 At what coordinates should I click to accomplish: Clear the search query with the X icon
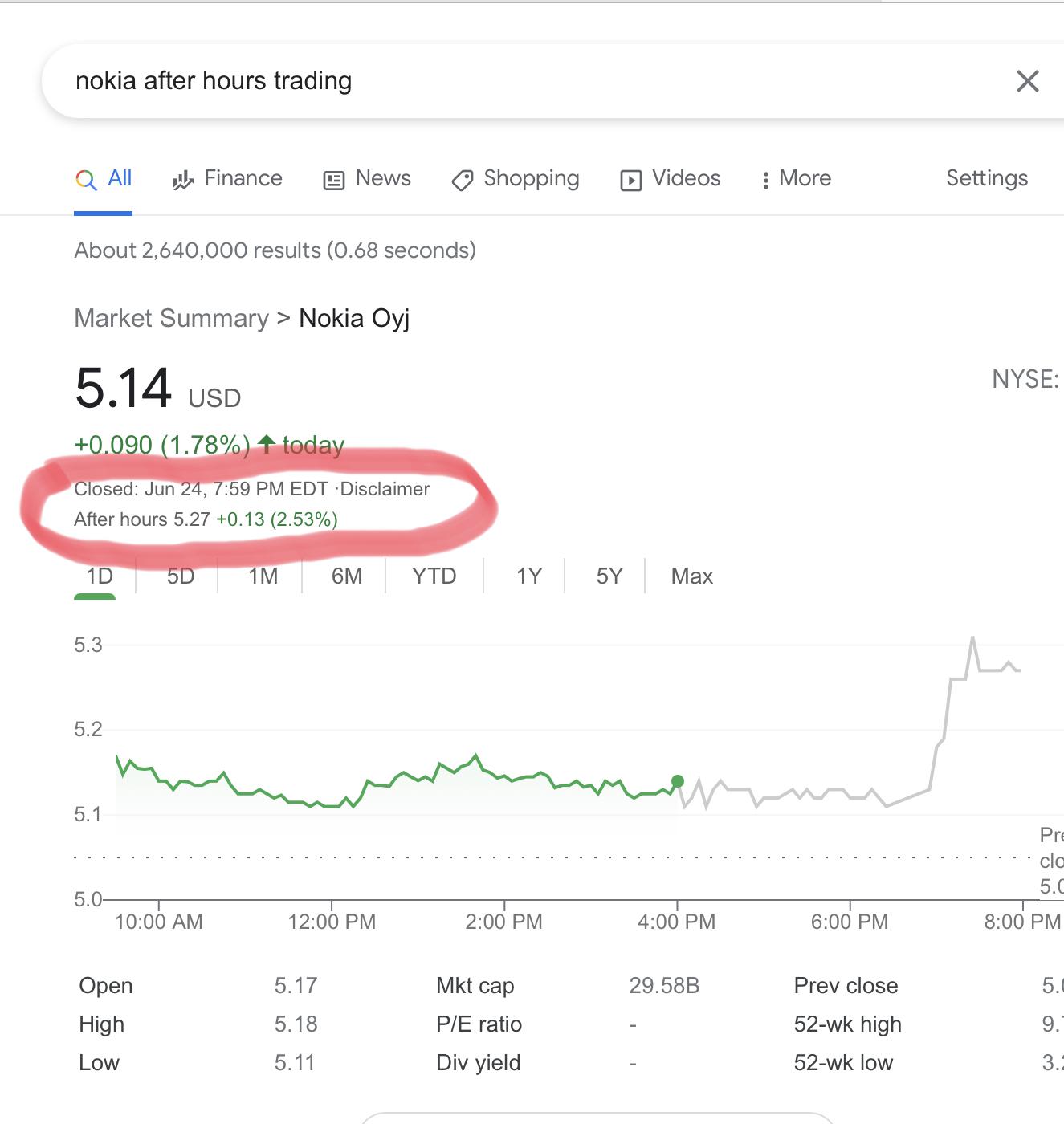pyautogui.click(x=1027, y=80)
